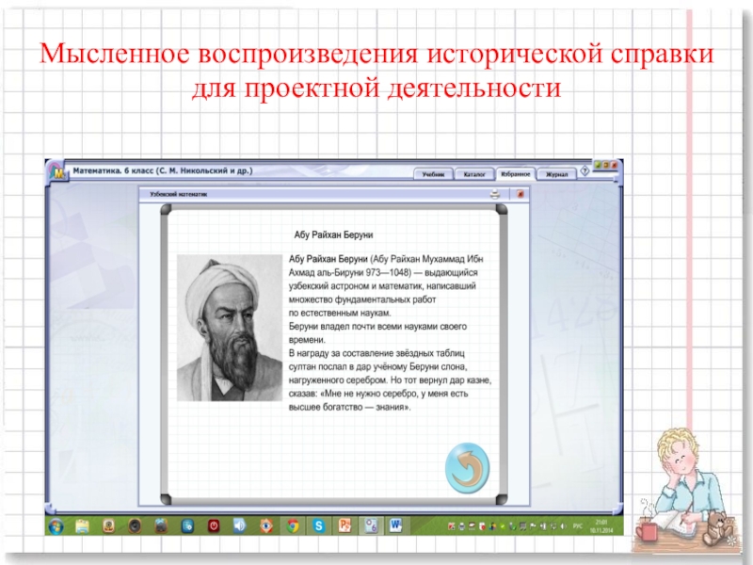
Task: Launch Google Chrome from the taskbar
Action: pyautogui.click(x=293, y=525)
